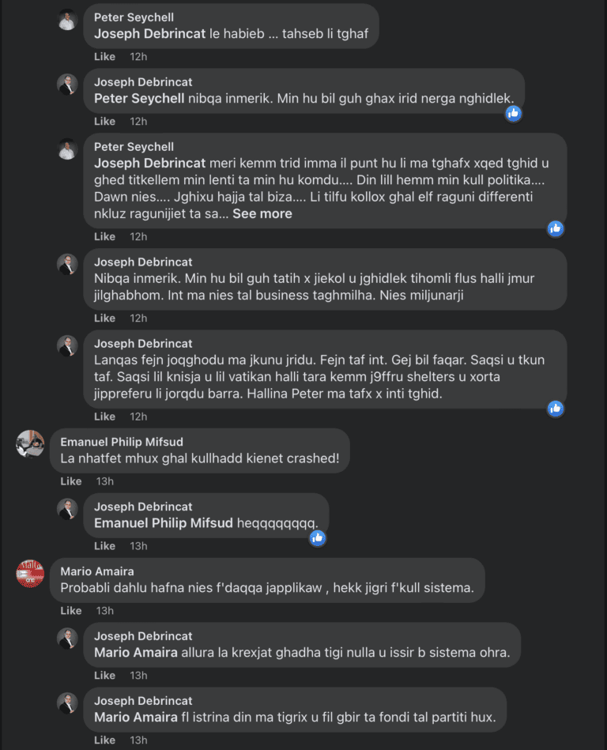Like Mario Amaira's "Probabli dahlu" comment
607x750 pixels.
(71, 611)
